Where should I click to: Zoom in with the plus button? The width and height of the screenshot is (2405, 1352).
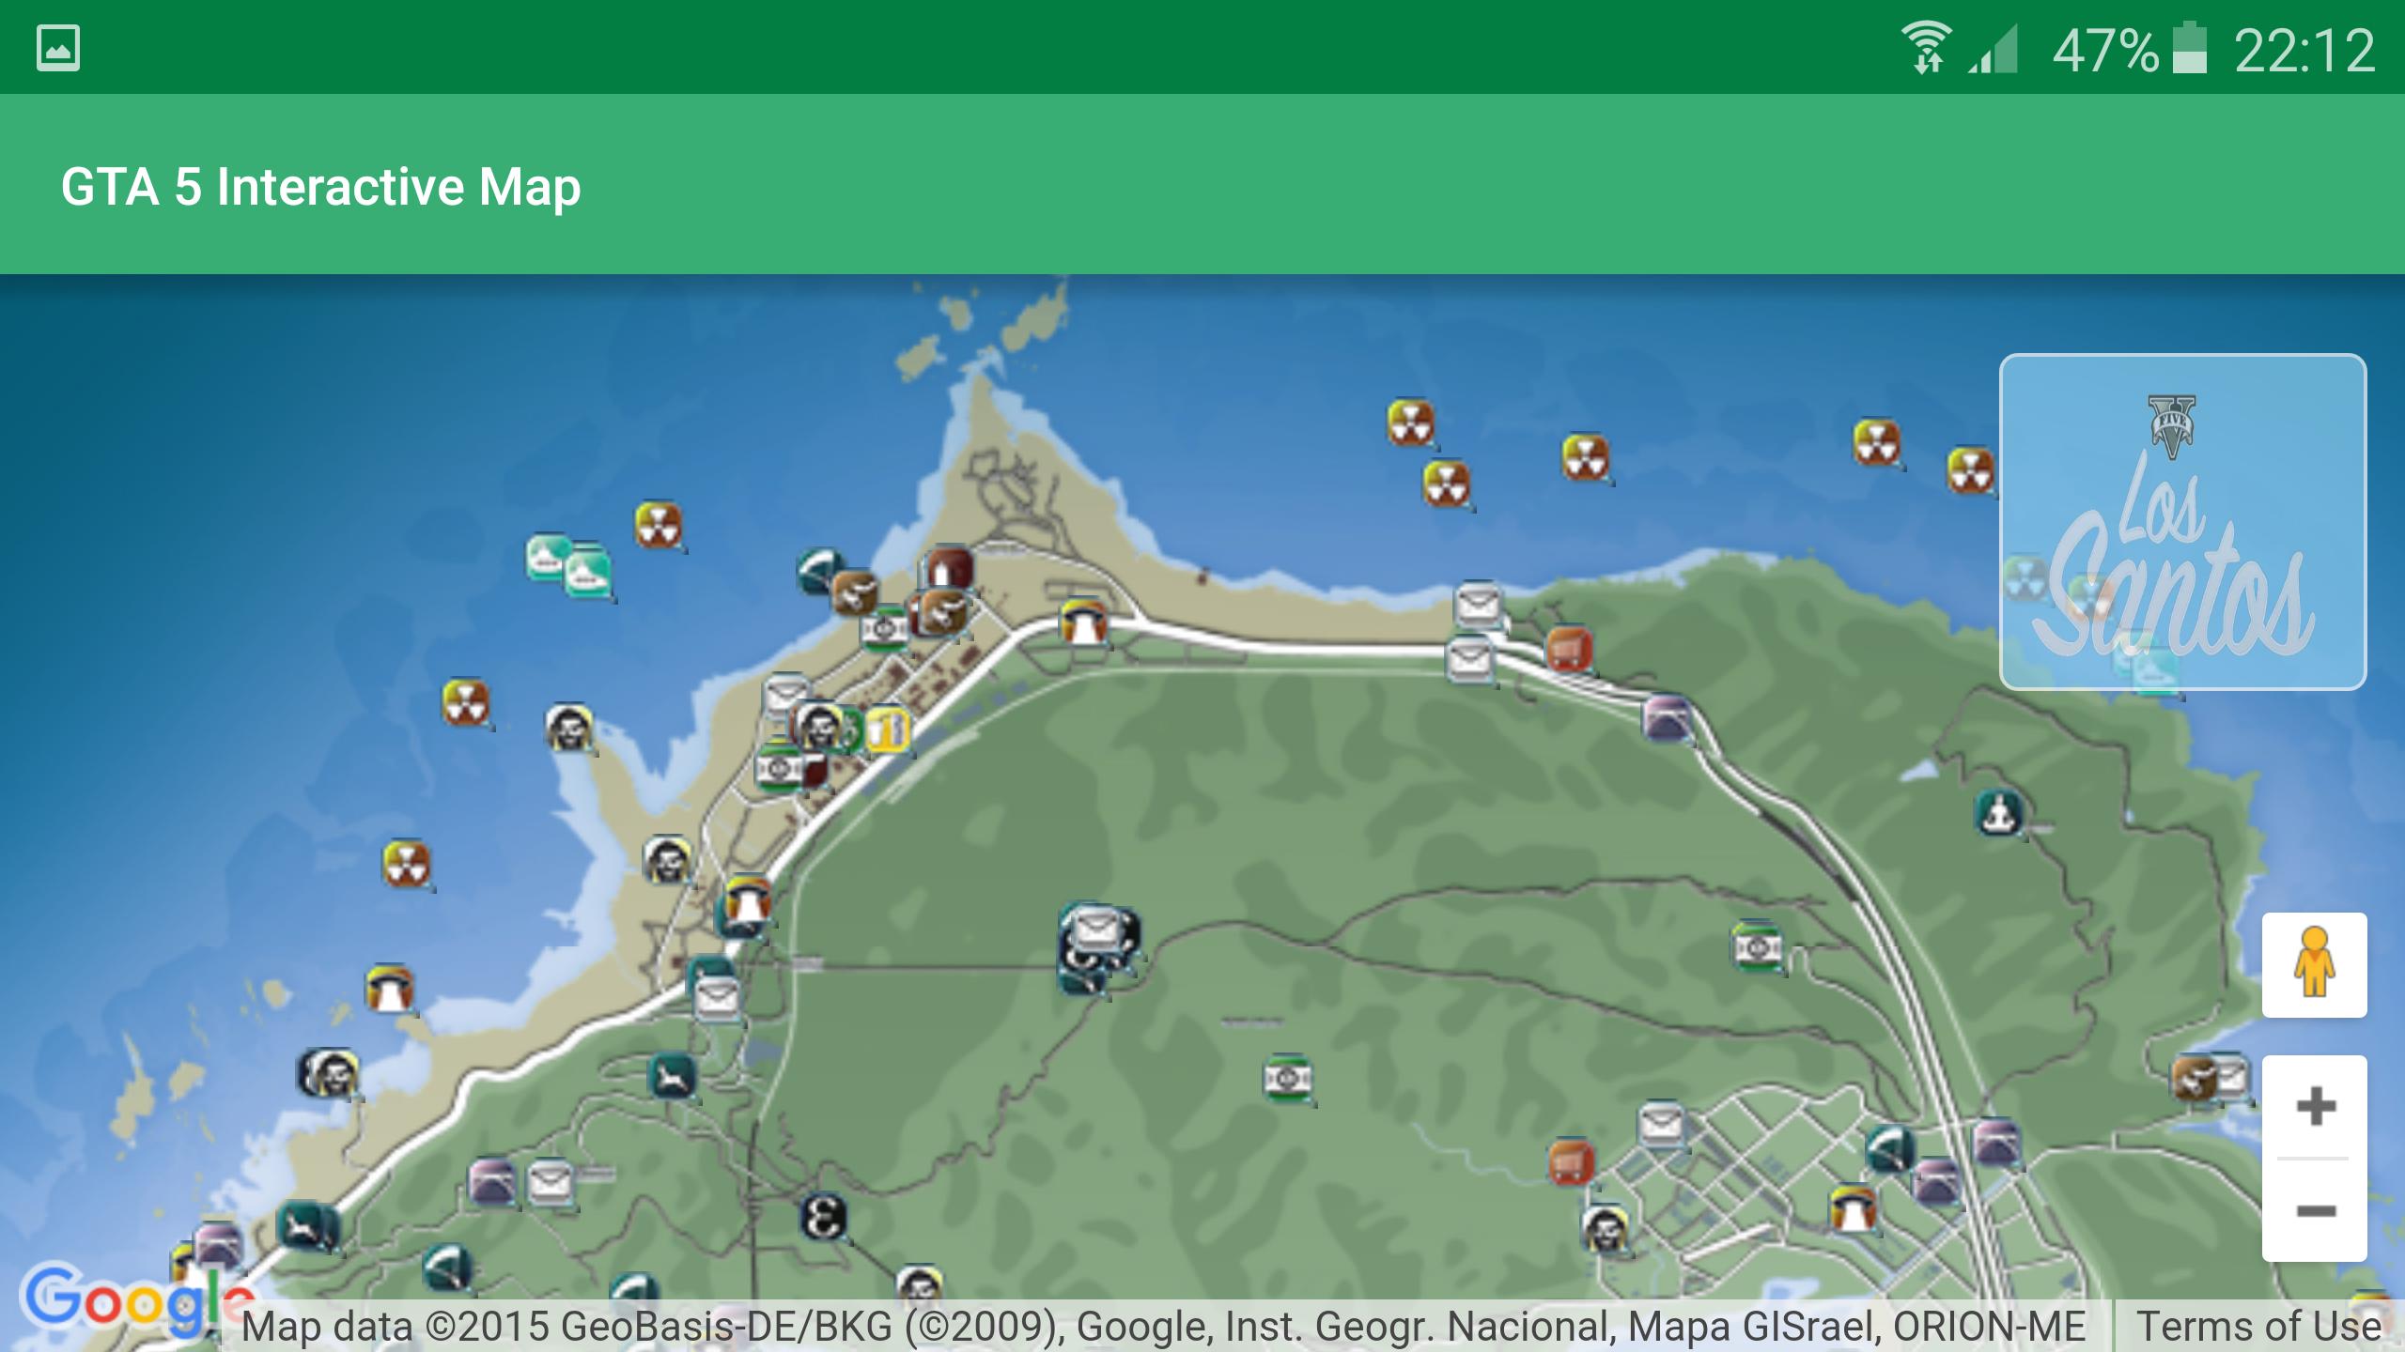pos(2315,1106)
